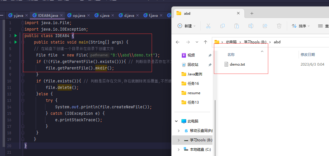Click the Paste clipboard icon
329x156 pixels.
coord(237,26)
